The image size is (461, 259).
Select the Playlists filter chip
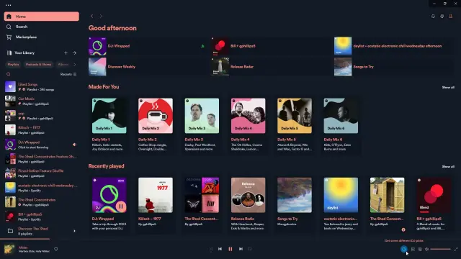[13, 64]
